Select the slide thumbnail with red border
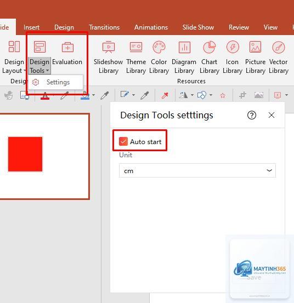Screen dimensions: 294x303 tap(44, 156)
